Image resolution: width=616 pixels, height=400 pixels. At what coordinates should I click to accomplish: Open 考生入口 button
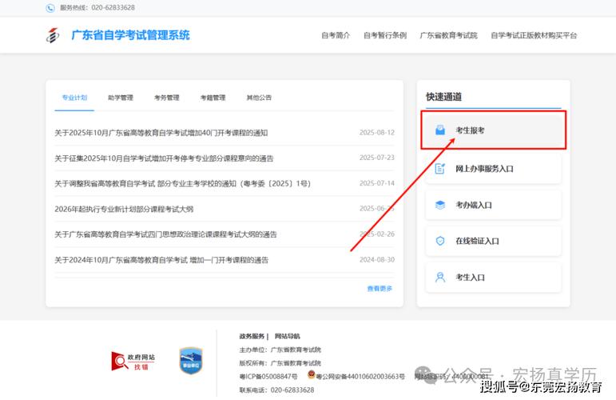(494, 278)
